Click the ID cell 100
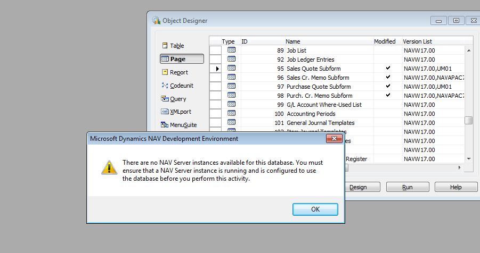 263,114
